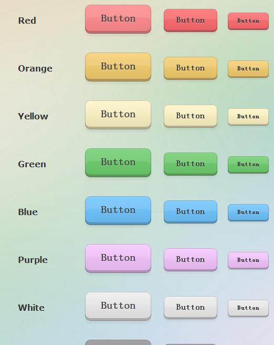274x345 pixels.
Task: Select the medium green Button
Action: [x=191, y=164]
